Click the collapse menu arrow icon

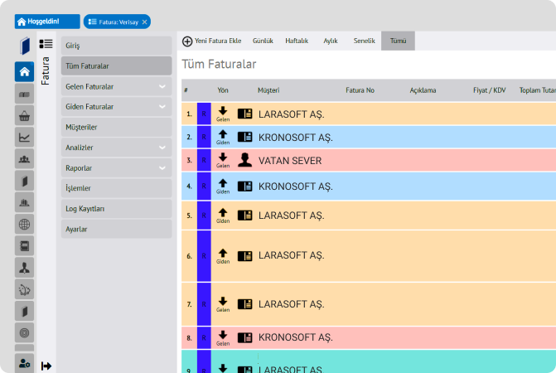click(46, 366)
